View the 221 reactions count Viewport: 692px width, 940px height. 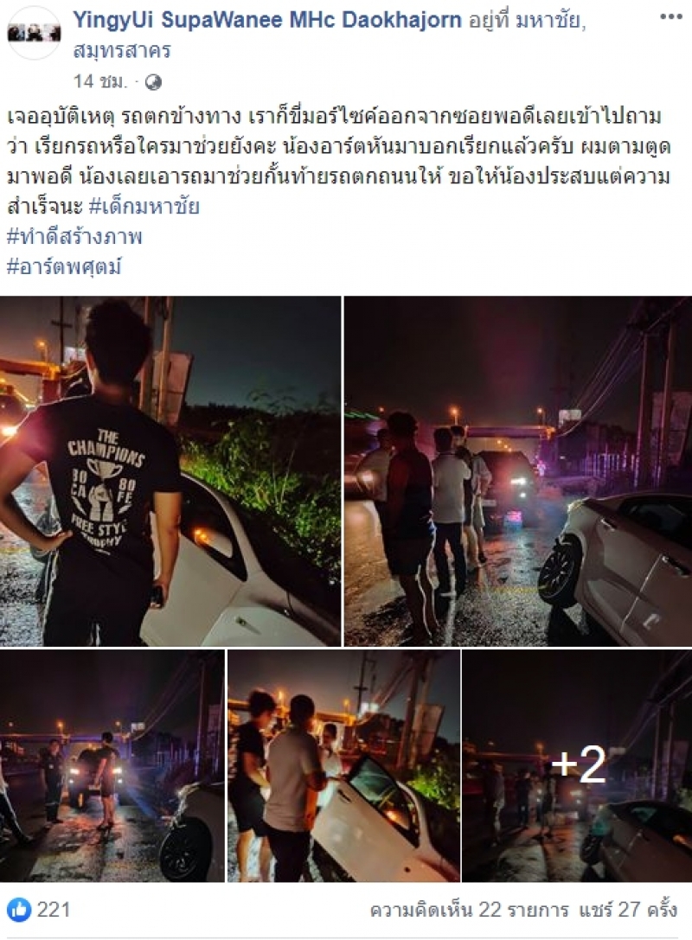coord(54,910)
